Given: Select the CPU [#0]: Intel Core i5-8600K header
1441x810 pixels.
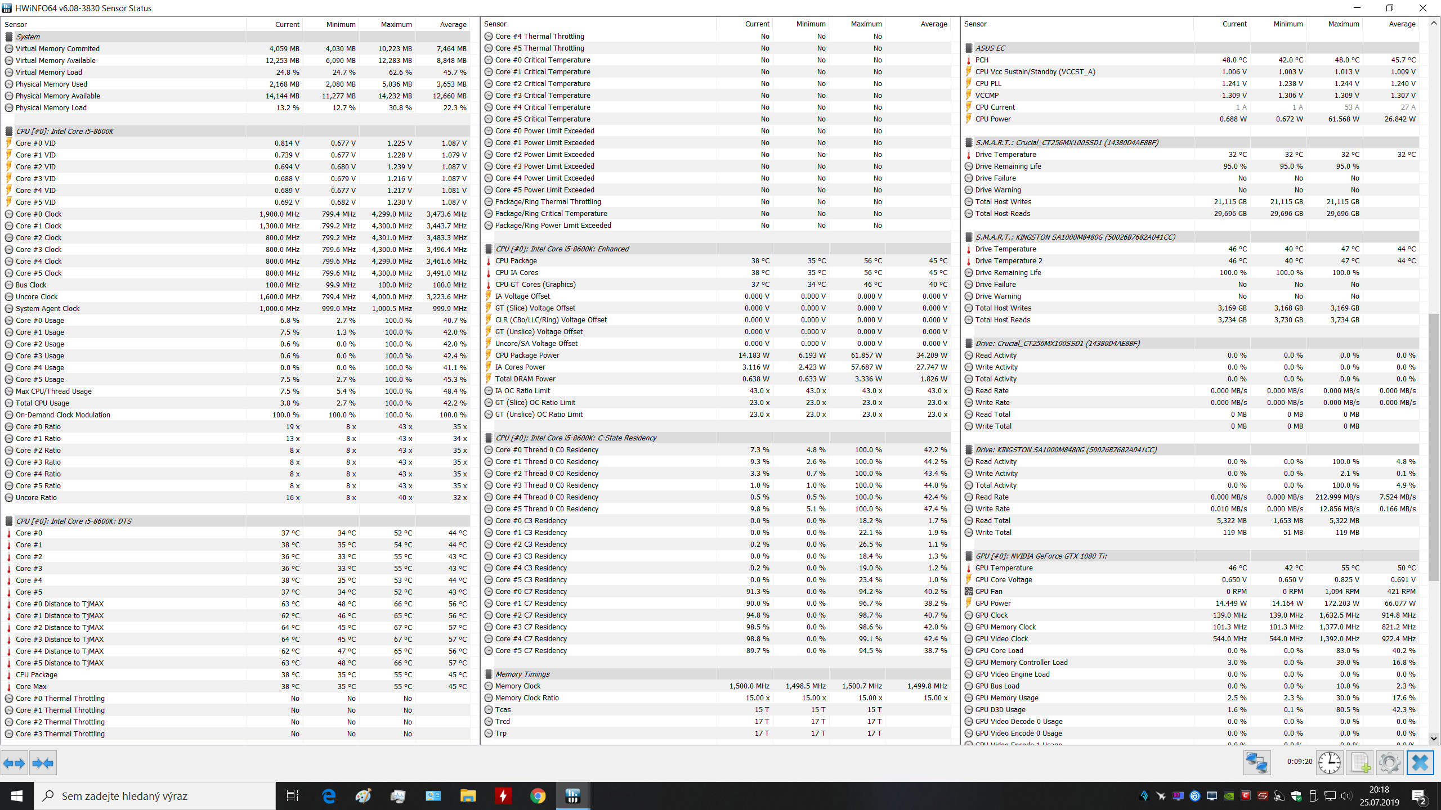Looking at the screenshot, I should (65, 131).
